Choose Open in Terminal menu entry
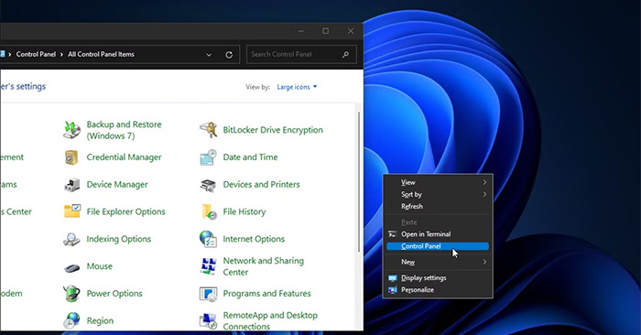Screen dimensions: 641x335 click(x=438, y=234)
